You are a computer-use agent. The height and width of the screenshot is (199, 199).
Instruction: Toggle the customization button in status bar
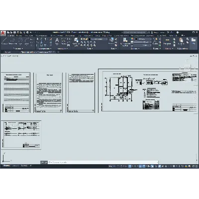(x=197, y=166)
